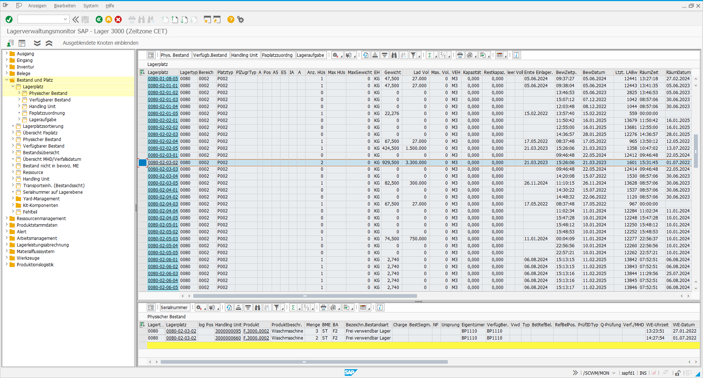
Task: Expand Verfügbarer Bestand under Lagerplatz
Action: click(x=19, y=100)
